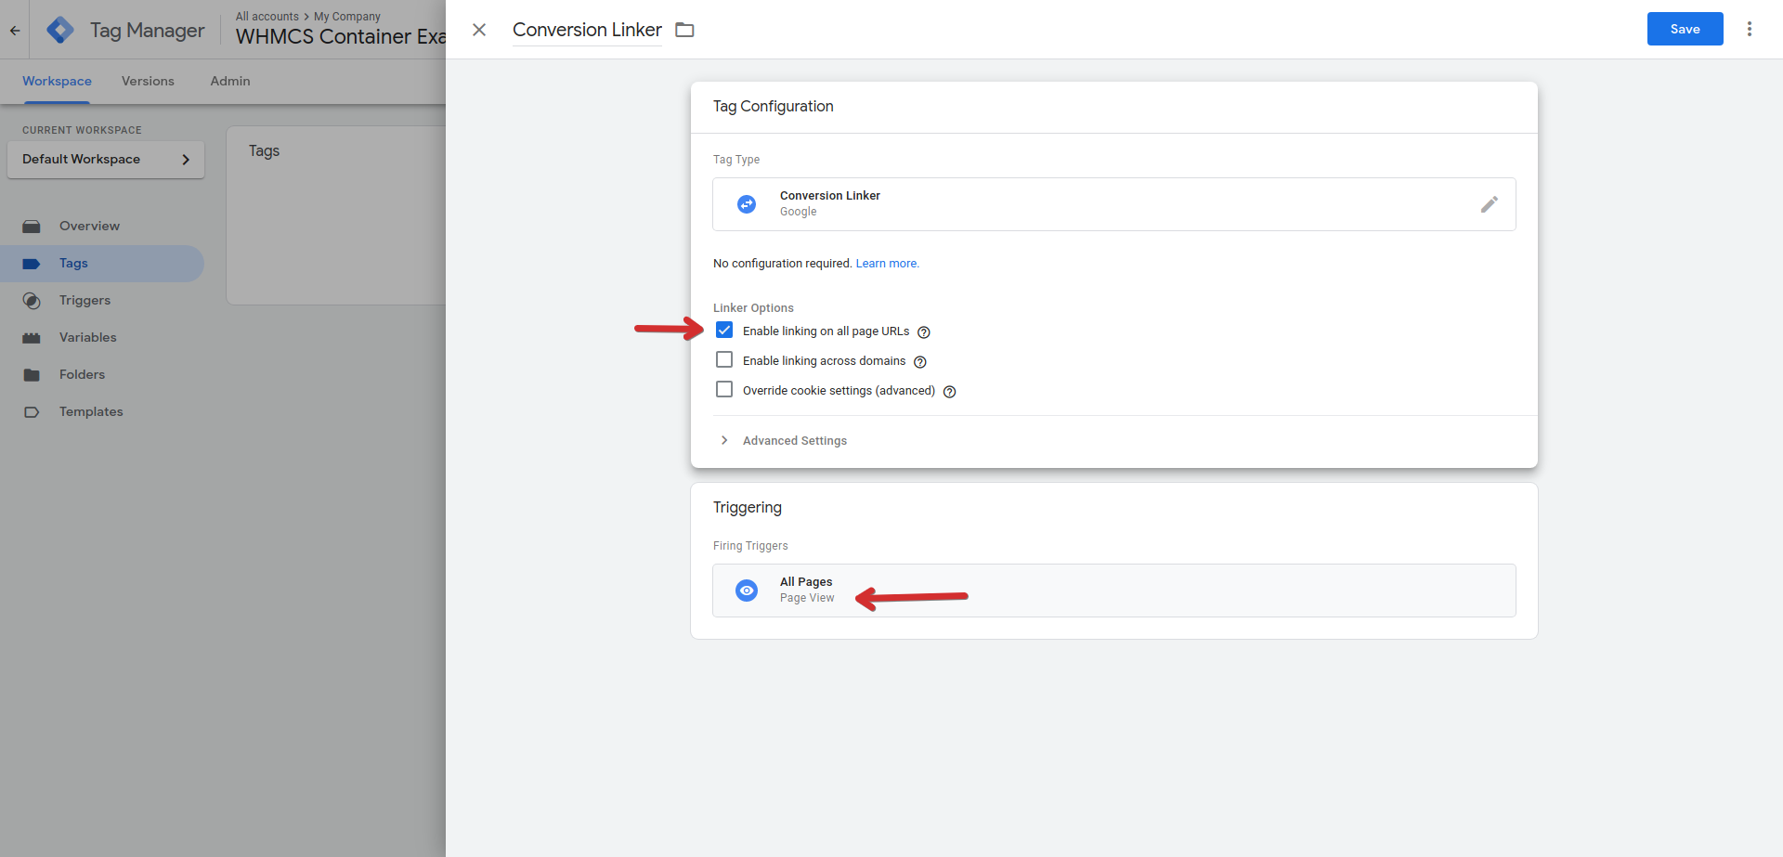This screenshot has width=1783, height=857.
Task: Click the help icon for linking across domains
Action: click(920, 362)
